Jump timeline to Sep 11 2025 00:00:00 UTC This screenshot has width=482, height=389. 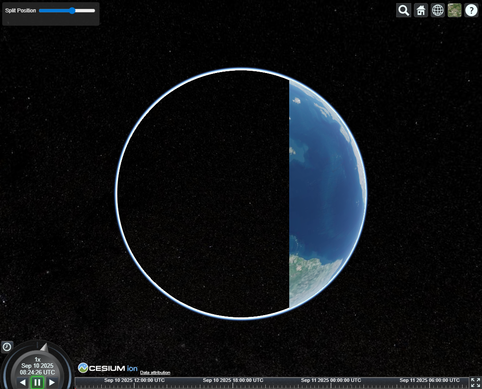pyautogui.click(x=331, y=381)
